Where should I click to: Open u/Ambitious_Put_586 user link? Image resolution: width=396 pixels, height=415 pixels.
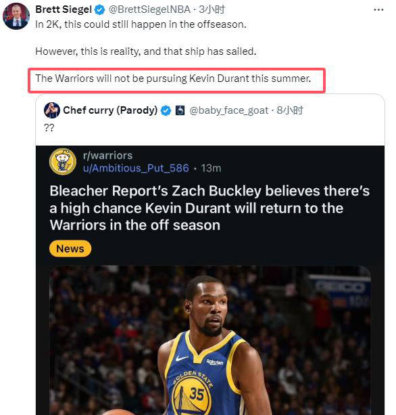pyautogui.click(x=136, y=168)
